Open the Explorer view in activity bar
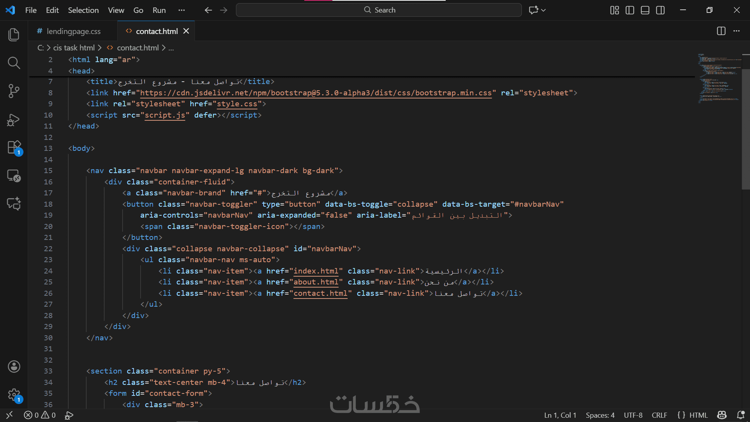 pyautogui.click(x=14, y=35)
